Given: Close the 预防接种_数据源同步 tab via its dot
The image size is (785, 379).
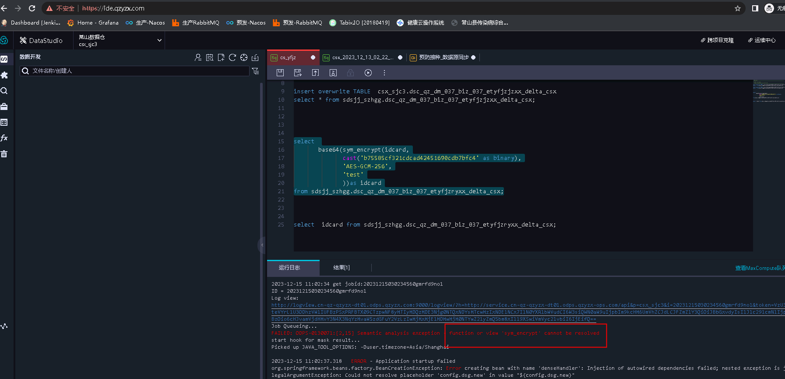Looking at the screenshot, I should [x=473, y=57].
